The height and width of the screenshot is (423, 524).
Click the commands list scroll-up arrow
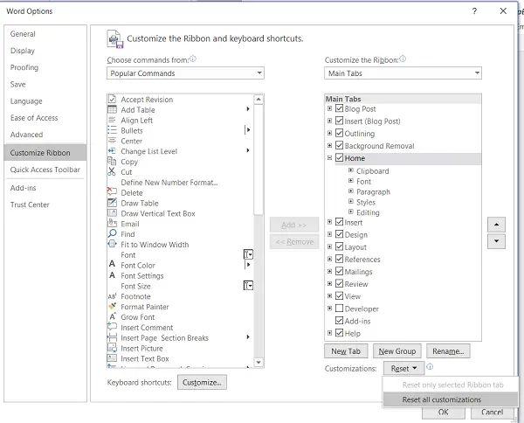[x=259, y=100]
